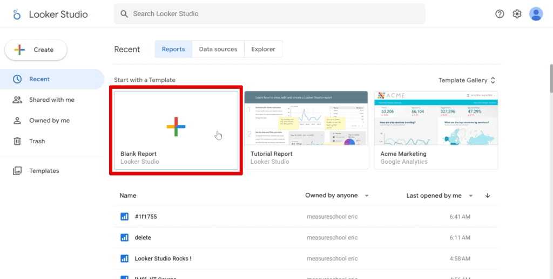This screenshot has width=553, height=279.
Task: Switch to the Explorer tab
Action: click(263, 49)
